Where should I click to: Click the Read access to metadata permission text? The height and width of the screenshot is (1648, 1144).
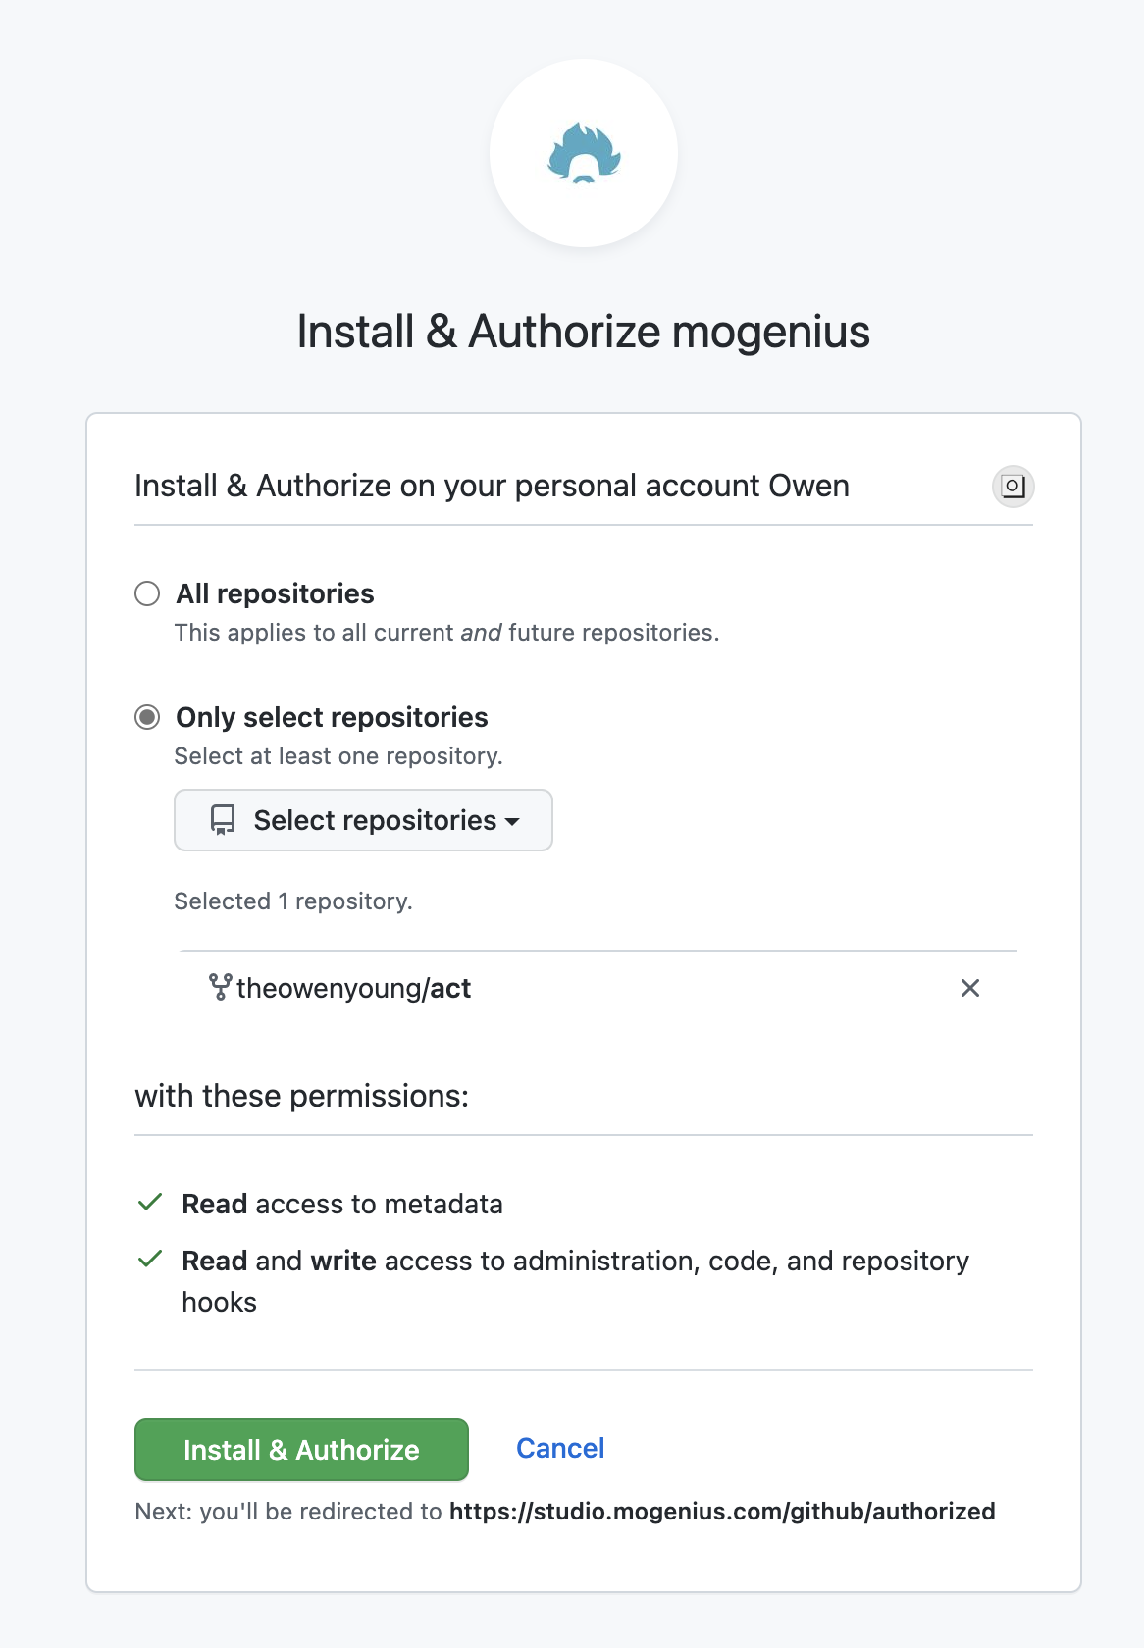(342, 1204)
